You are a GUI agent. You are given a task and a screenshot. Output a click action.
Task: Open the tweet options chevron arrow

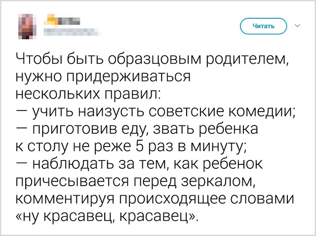297,25
